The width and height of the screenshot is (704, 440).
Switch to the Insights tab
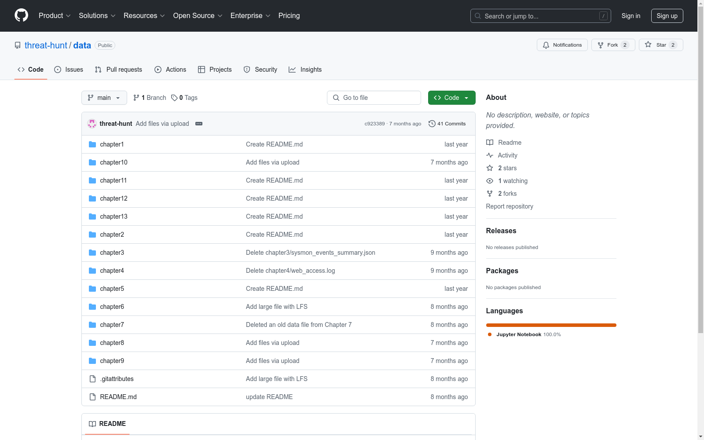pyautogui.click(x=305, y=70)
